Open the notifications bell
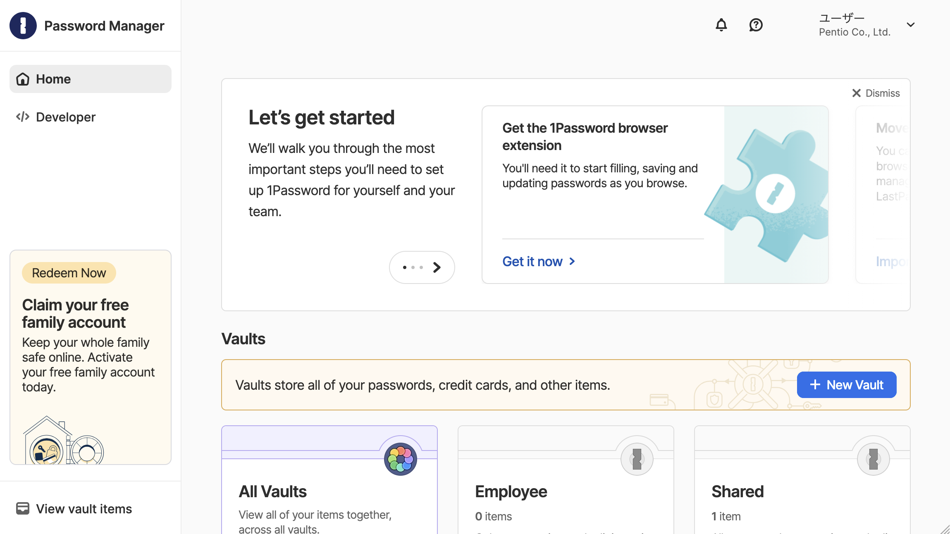 click(721, 25)
